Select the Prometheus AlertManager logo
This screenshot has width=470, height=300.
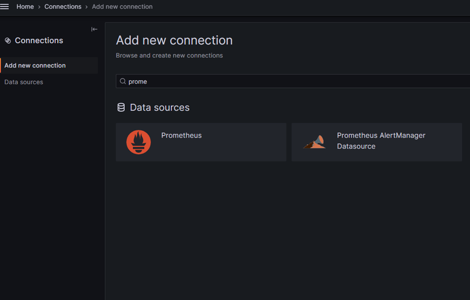click(x=314, y=142)
